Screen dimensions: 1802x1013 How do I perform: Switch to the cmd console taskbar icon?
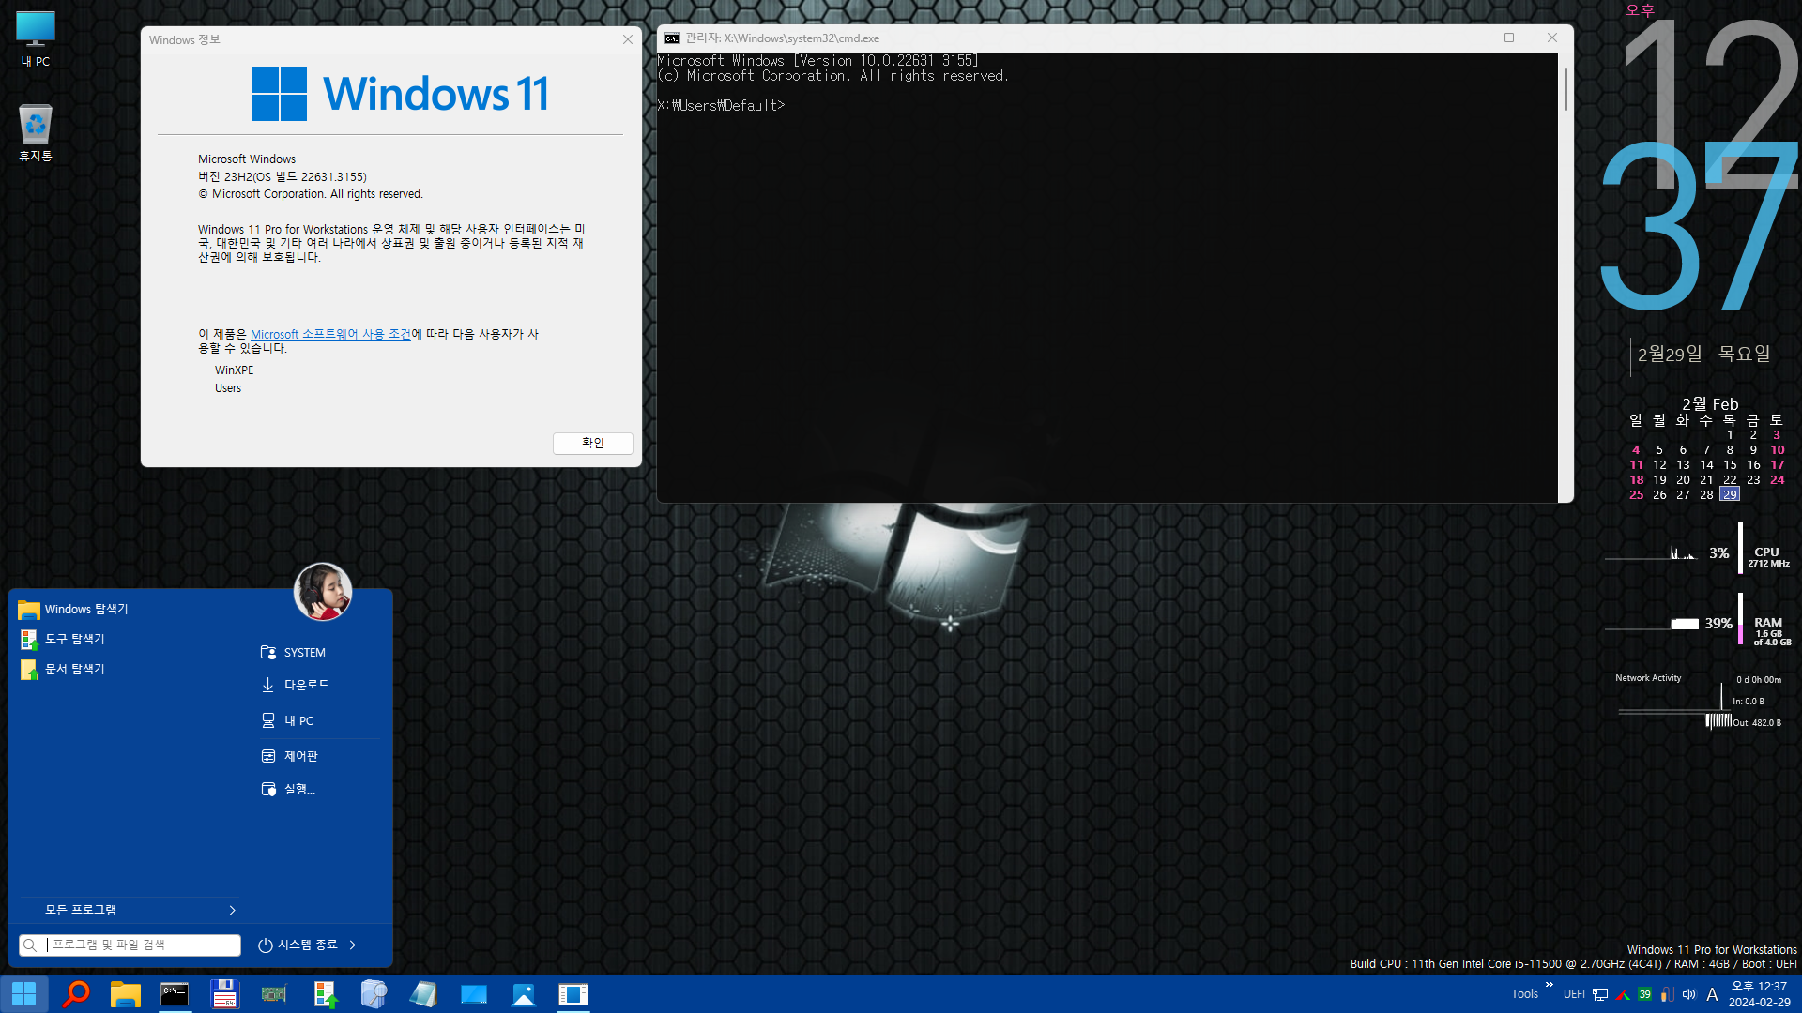175,994
